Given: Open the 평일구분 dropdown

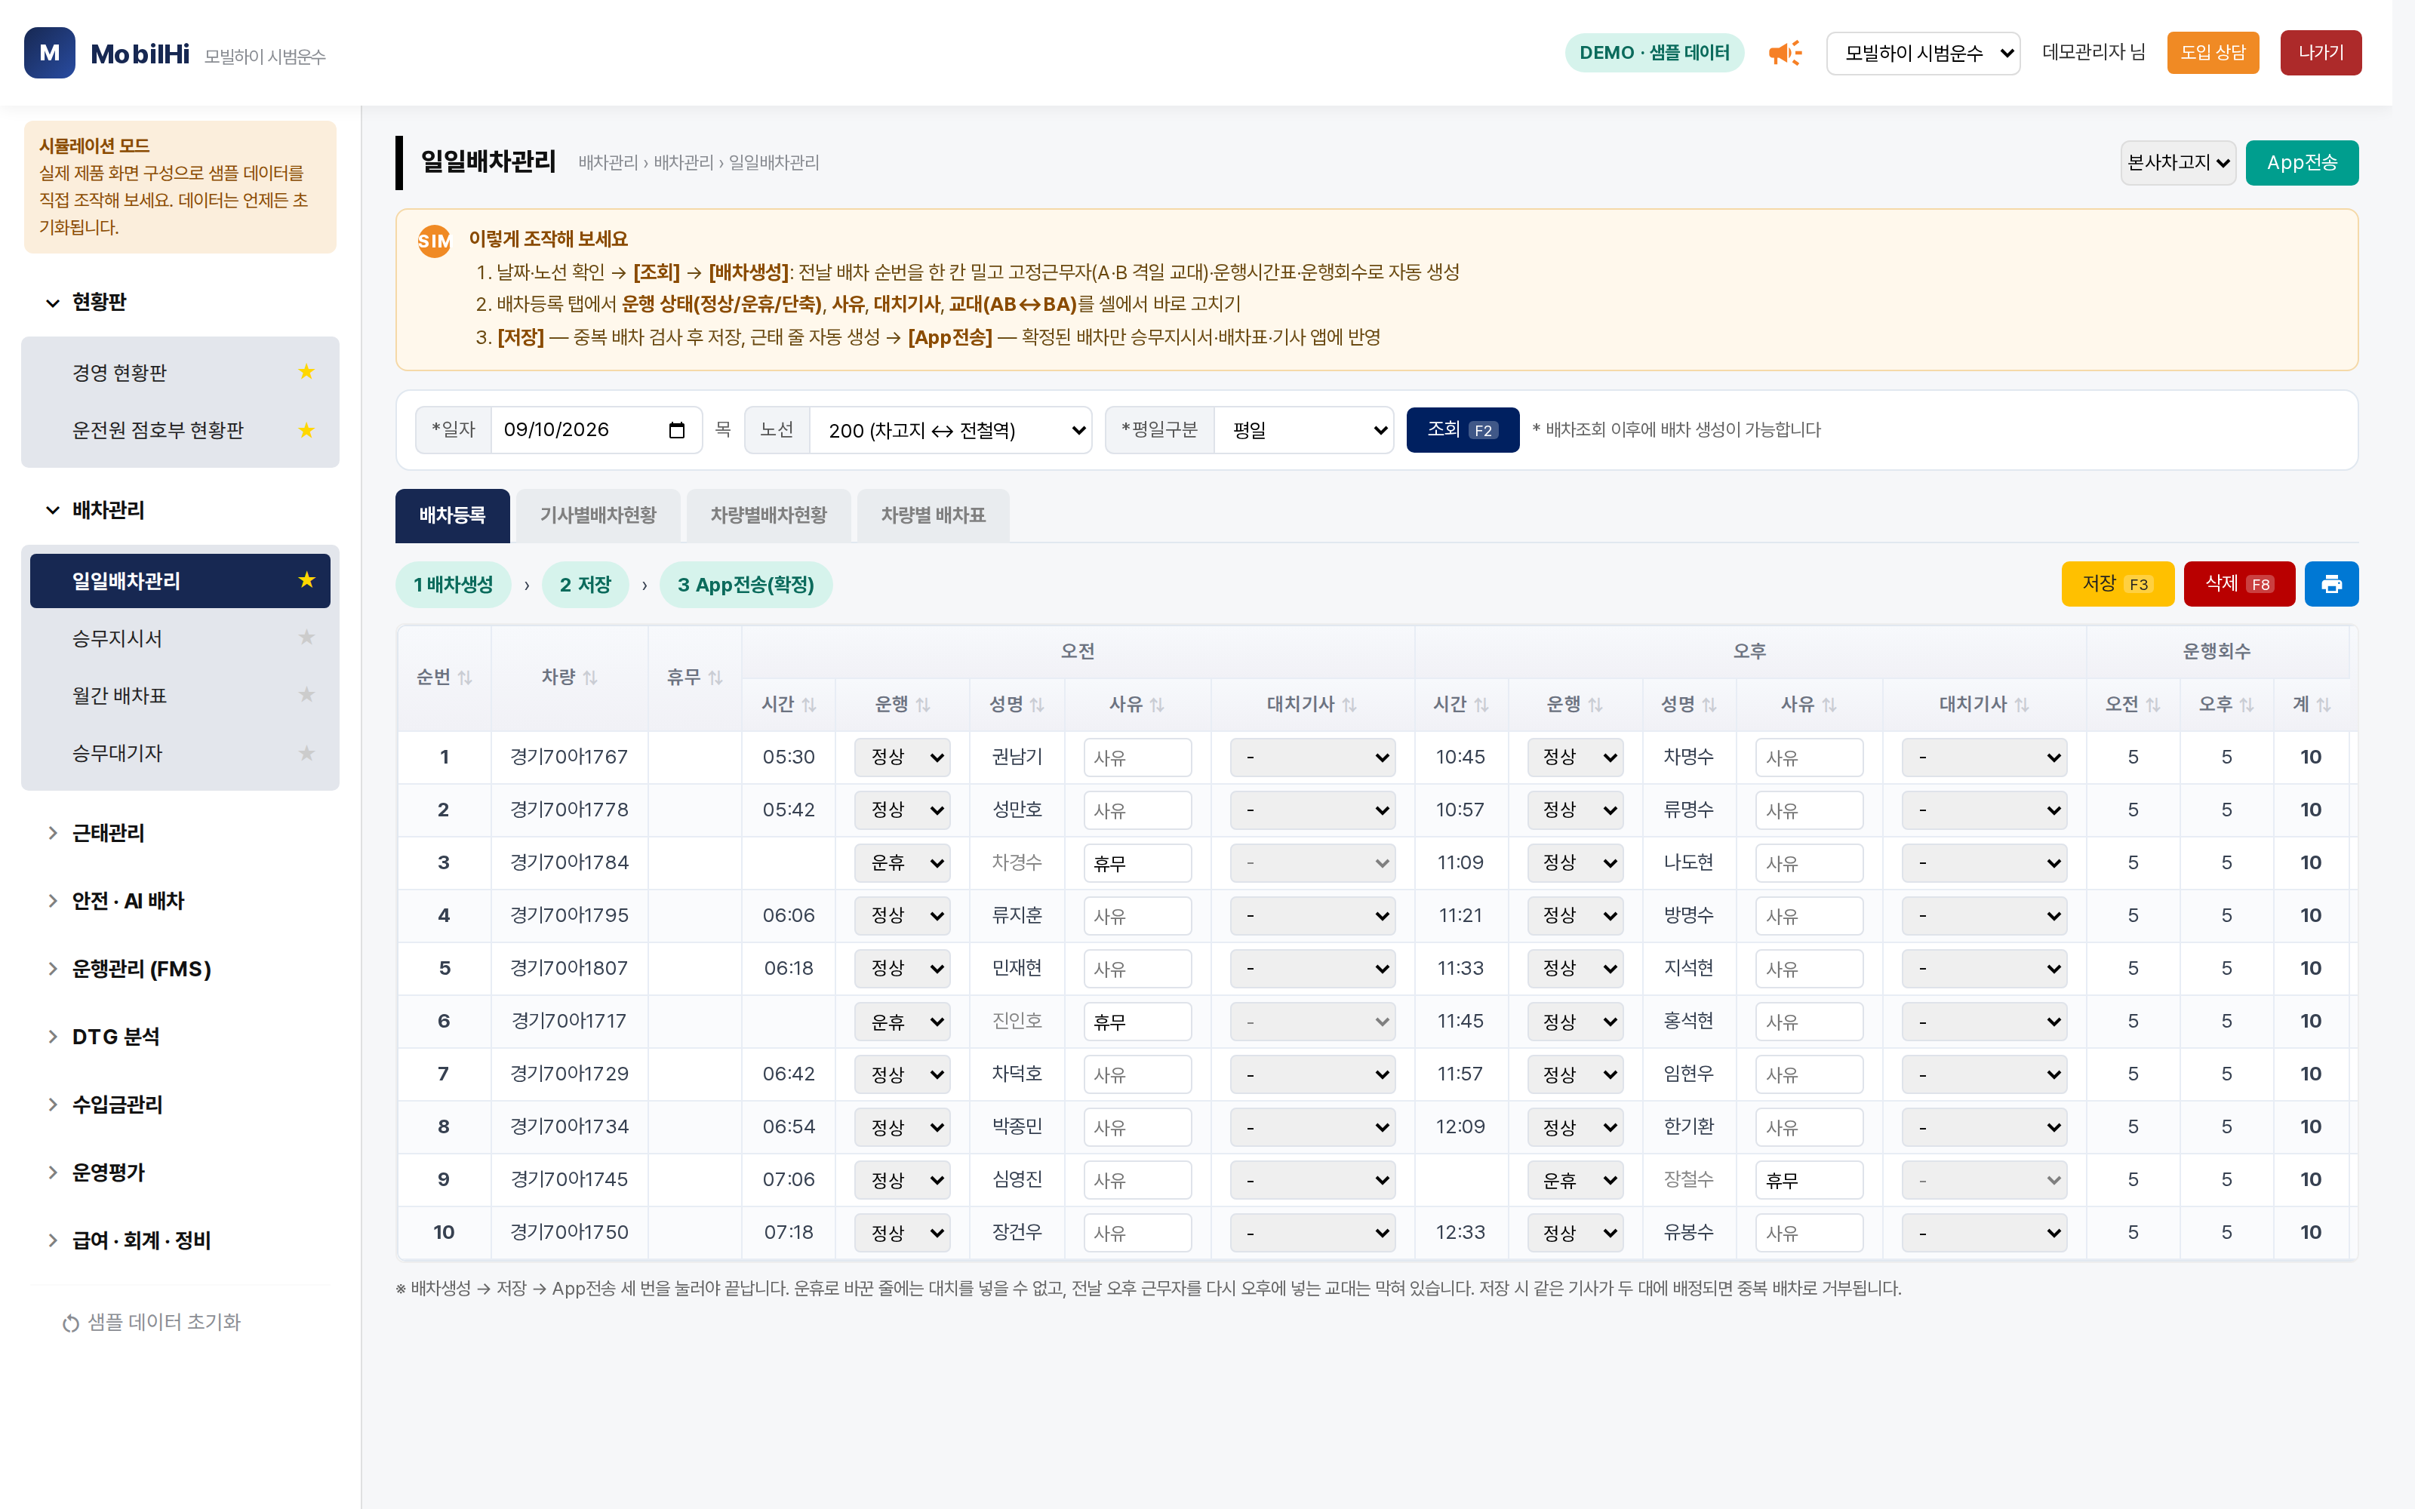Looking at the screenshot, I should coord(1303,430).
